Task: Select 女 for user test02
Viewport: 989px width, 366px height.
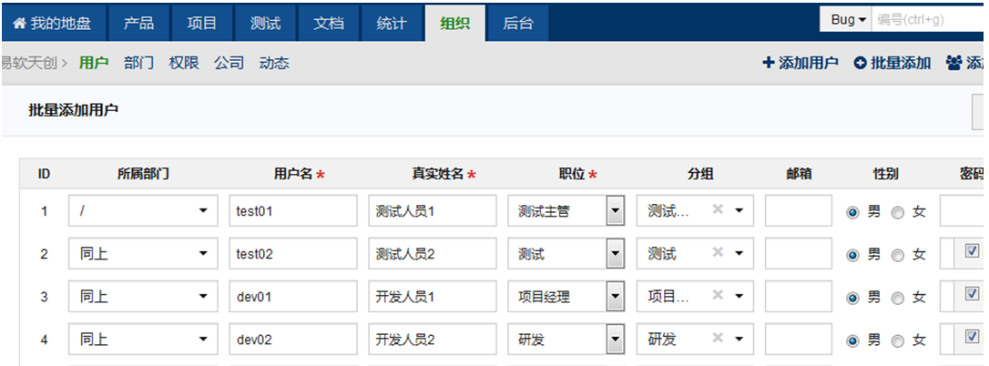Action: click(898, 256)
